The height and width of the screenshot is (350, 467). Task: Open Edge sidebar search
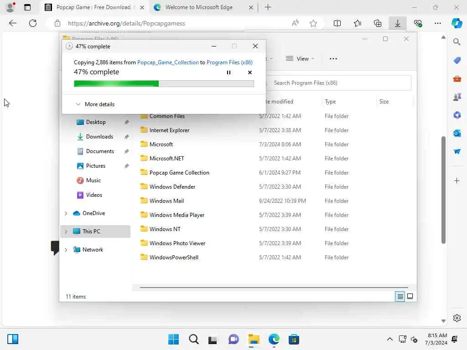click(x=457, y=42)
